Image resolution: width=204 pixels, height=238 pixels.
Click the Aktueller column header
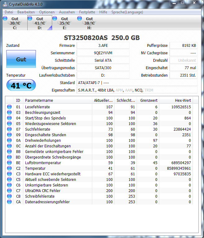pos(103,101)
